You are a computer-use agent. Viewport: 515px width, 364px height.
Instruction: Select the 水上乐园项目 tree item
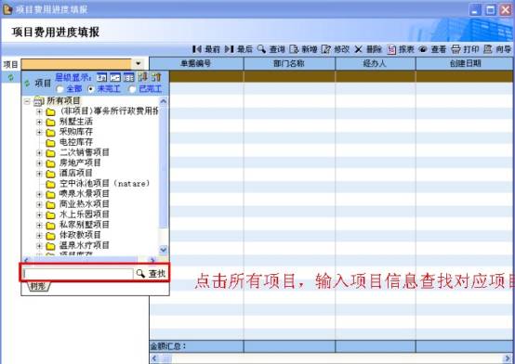click(84, 214)
